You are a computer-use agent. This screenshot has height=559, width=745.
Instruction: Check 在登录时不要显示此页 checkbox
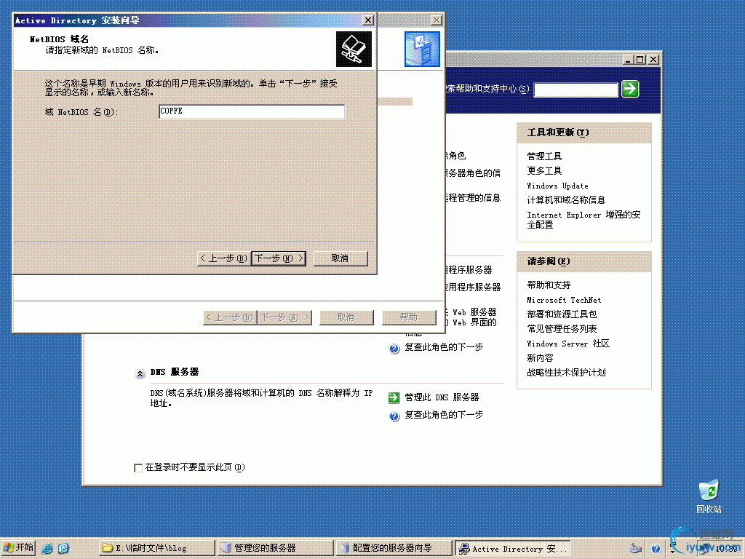(138, 468)
